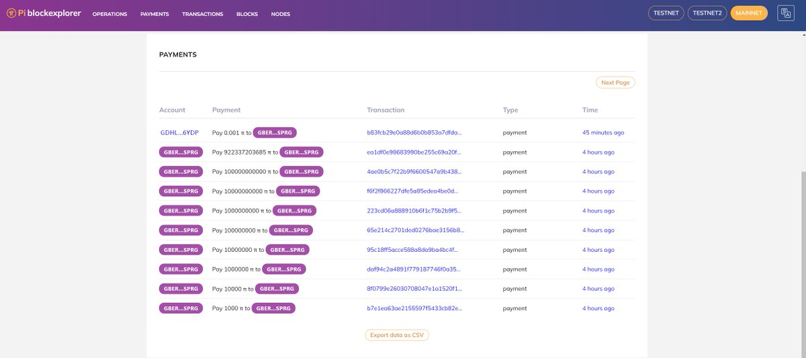Click recipient badge in Pay 10000000 π row
Image resolution: width=806 pixels, height=358 pixels.
(x=287, y=250)
